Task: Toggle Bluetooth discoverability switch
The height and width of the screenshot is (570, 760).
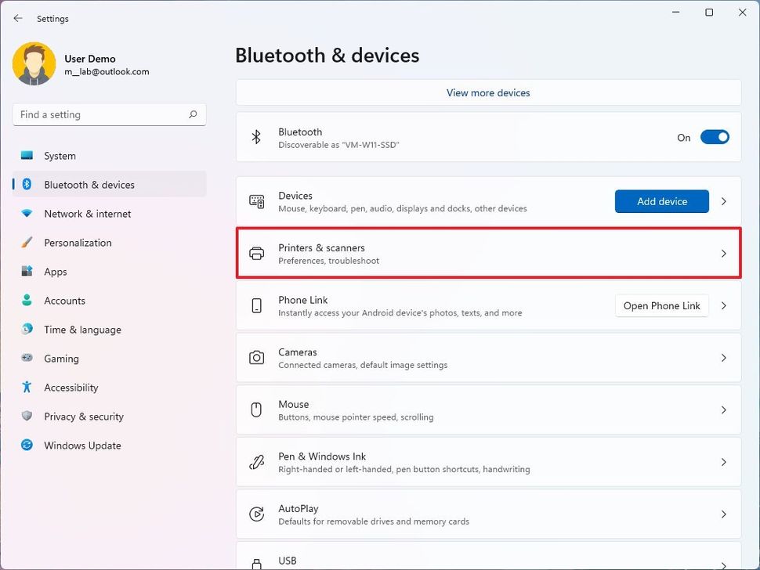Action: coord(714,136)
